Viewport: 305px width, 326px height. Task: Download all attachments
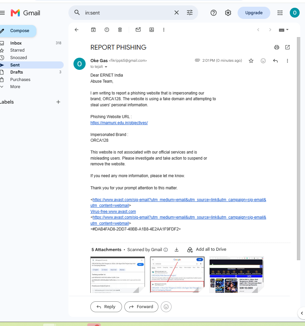click(177, 249)
